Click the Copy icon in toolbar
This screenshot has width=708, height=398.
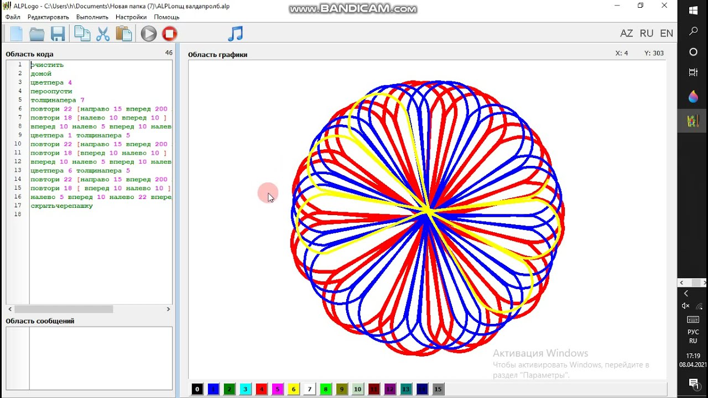82,34
